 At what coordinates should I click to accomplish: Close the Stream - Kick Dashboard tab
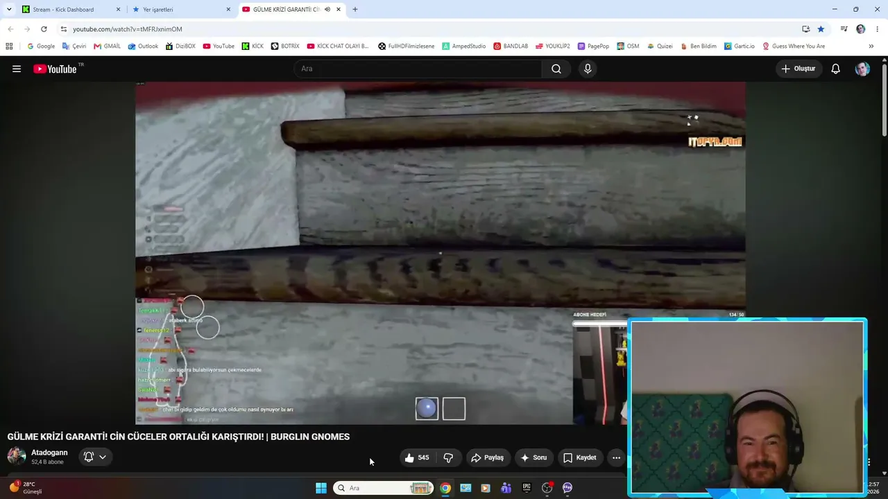click(118, 10)
